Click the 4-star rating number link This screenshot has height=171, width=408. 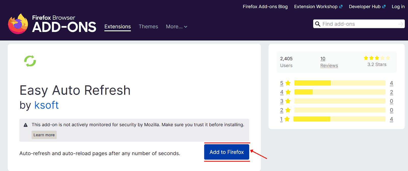(282, 92)
